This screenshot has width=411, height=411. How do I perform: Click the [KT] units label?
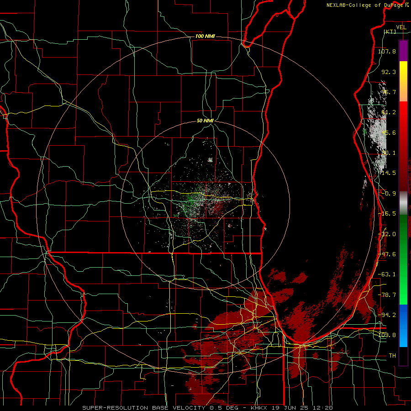(x=390, y=32)
